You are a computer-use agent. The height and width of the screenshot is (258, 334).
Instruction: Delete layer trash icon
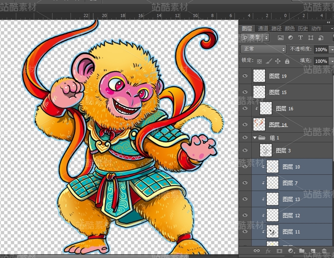pyautogui.click(x=324, y=251)
